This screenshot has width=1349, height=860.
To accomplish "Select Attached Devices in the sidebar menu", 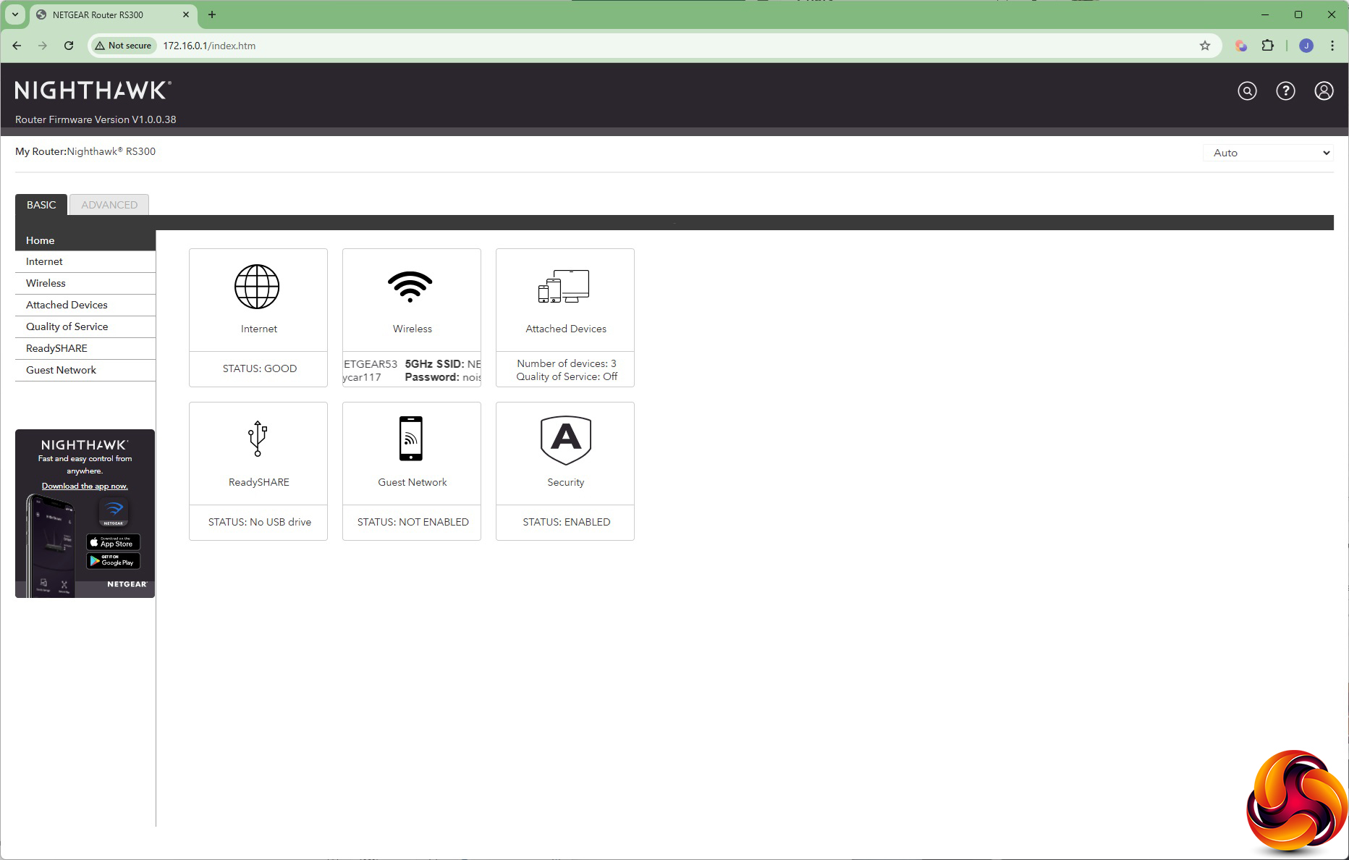I will pos(85,305).
